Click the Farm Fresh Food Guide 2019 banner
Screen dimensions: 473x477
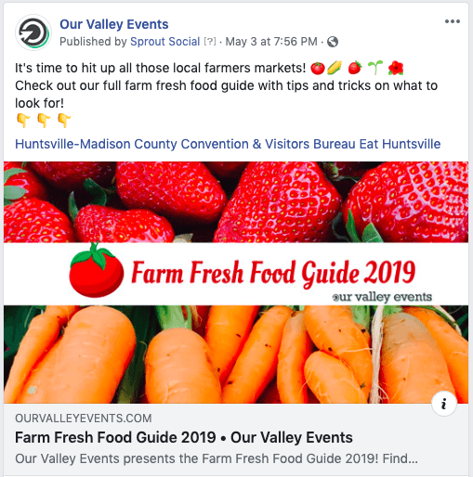(x=236, y=274)
